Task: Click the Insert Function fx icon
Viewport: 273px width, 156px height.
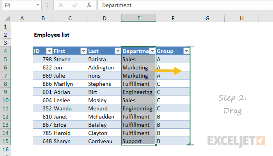Action: click(x=89, y=5)
